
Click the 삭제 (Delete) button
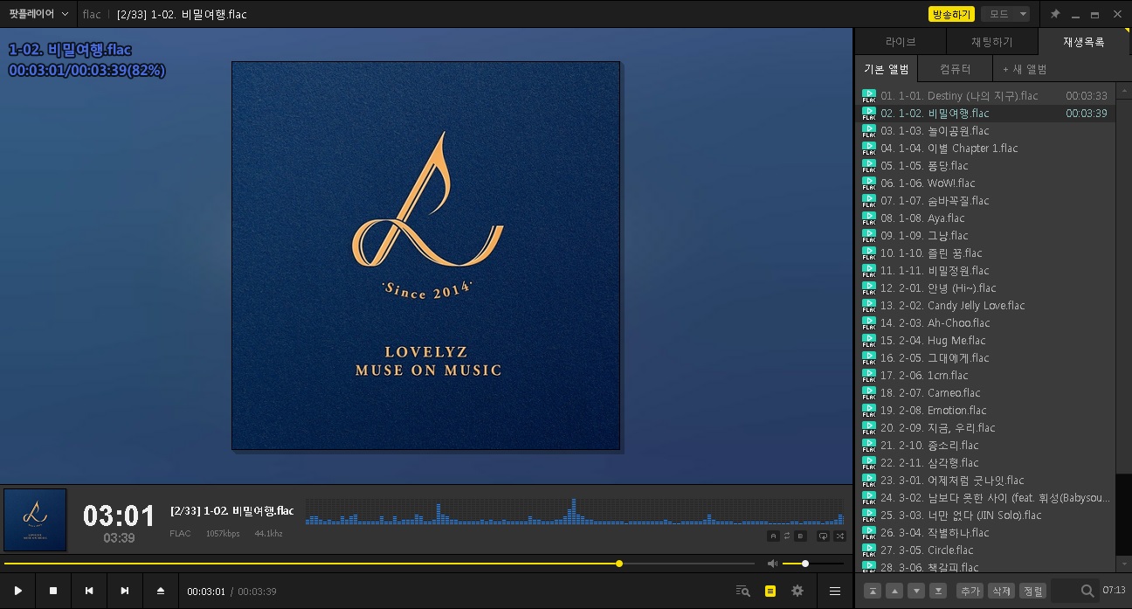(x=1001, y=591)
